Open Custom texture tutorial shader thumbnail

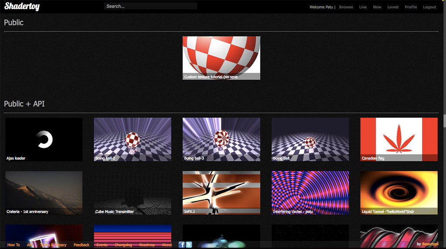tap(221, 58)
